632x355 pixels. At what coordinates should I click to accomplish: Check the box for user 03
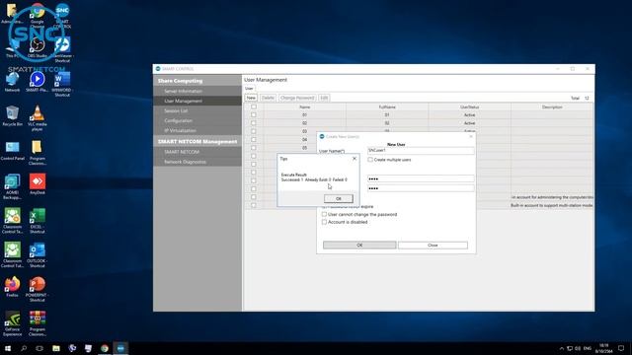click(x=254, y=131)
